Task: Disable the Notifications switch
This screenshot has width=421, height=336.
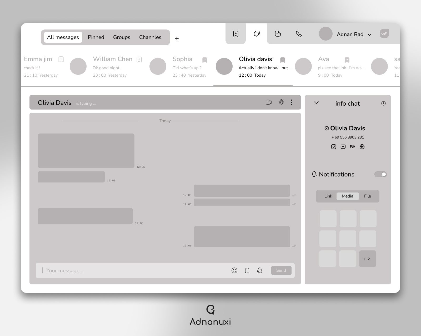Action: pos(380,174)
